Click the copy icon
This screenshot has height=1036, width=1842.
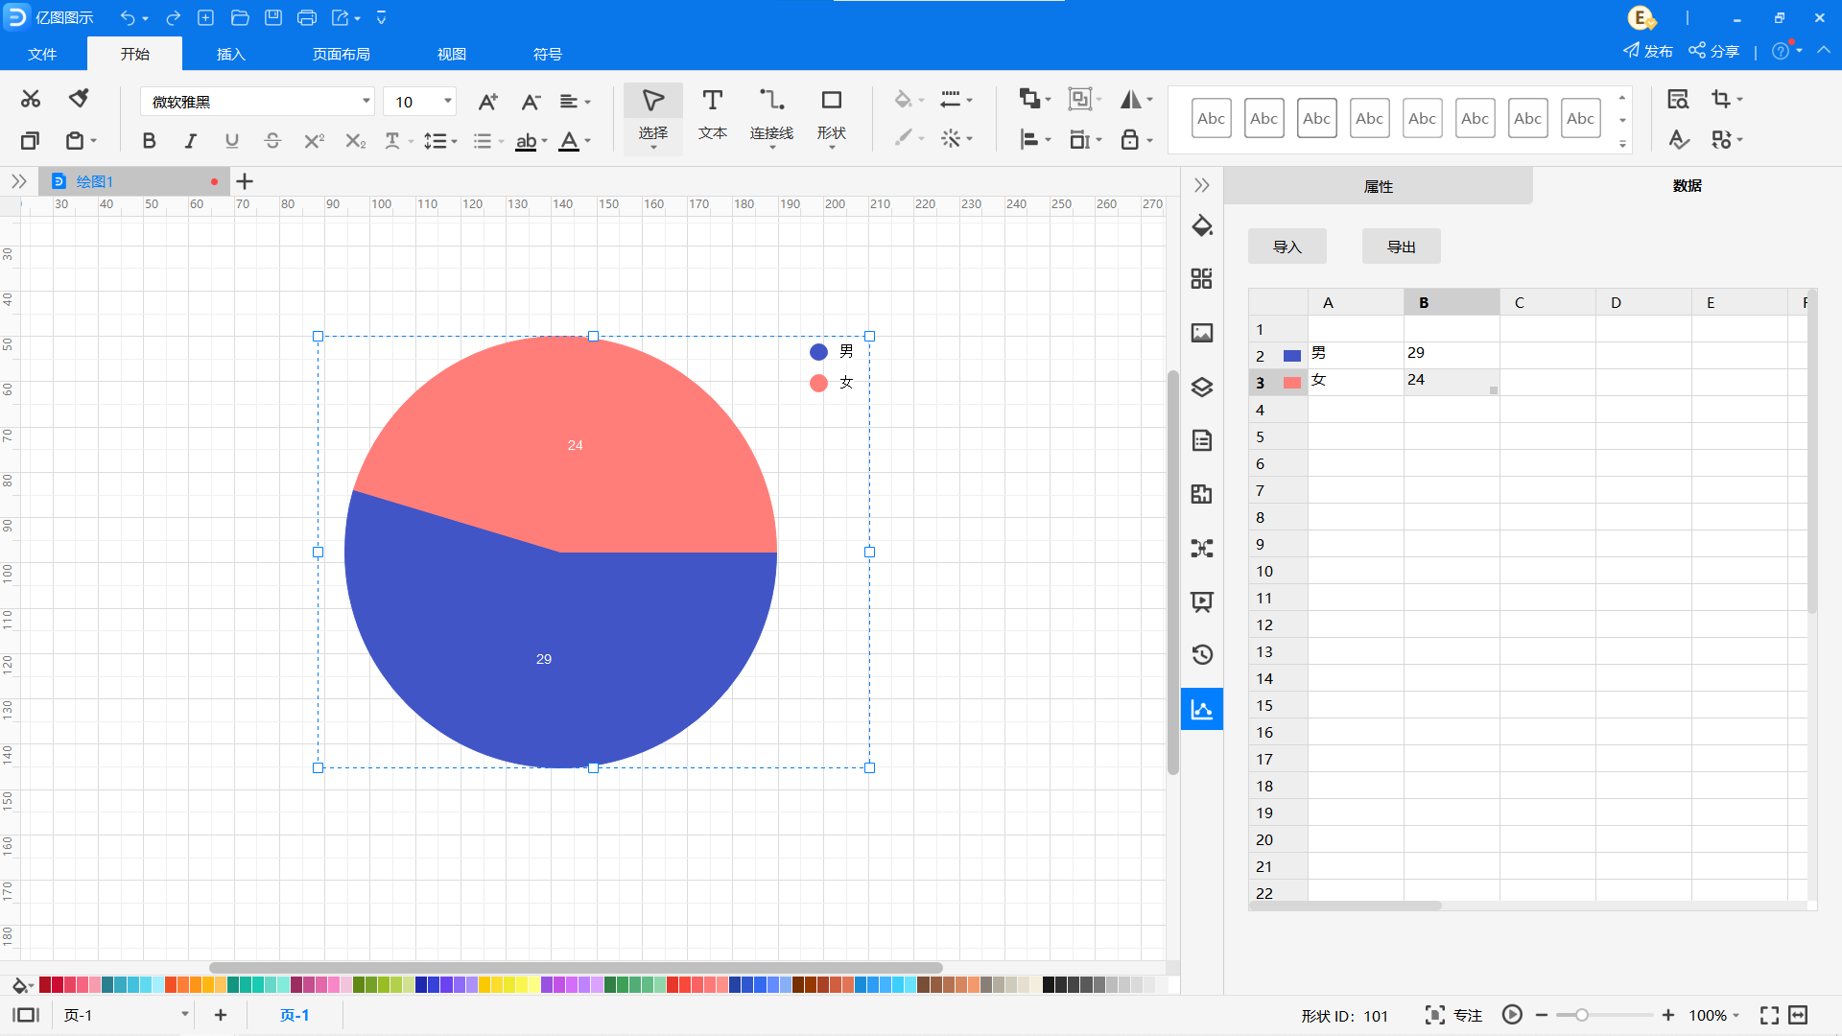tap(30, 141)
